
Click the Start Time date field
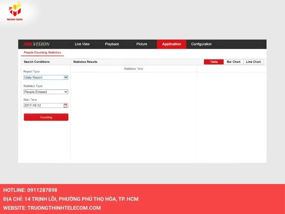pyautogui.click(x=43, y=106)
